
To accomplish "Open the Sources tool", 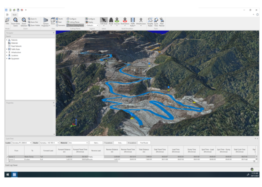I will point(117,22).
